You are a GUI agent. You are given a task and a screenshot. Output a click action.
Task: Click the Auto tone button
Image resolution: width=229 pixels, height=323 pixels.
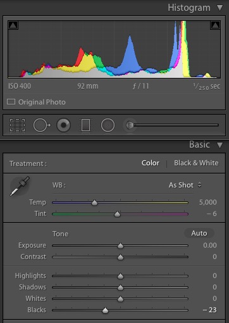pyautogui.click(x=199, y=233)
